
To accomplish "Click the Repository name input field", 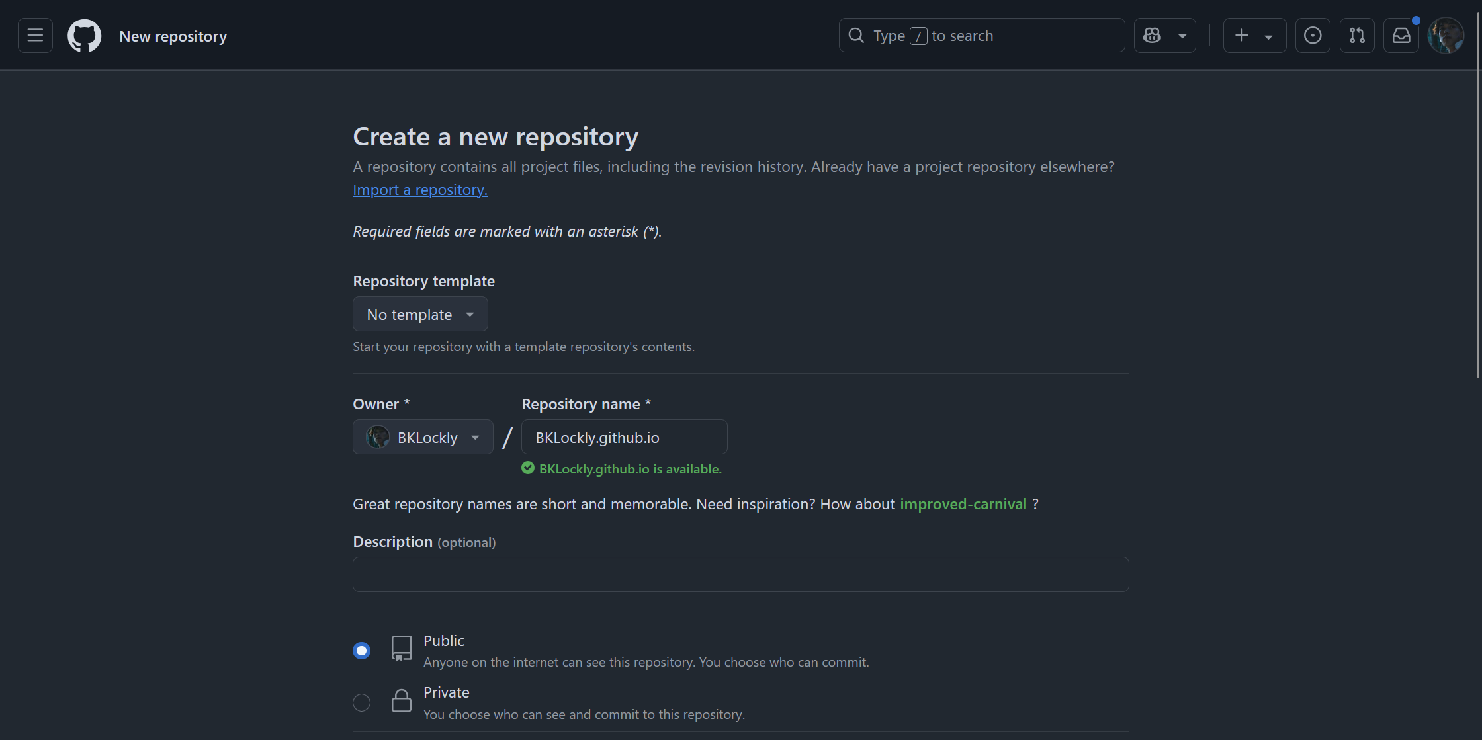I will (x=624, y=437).
